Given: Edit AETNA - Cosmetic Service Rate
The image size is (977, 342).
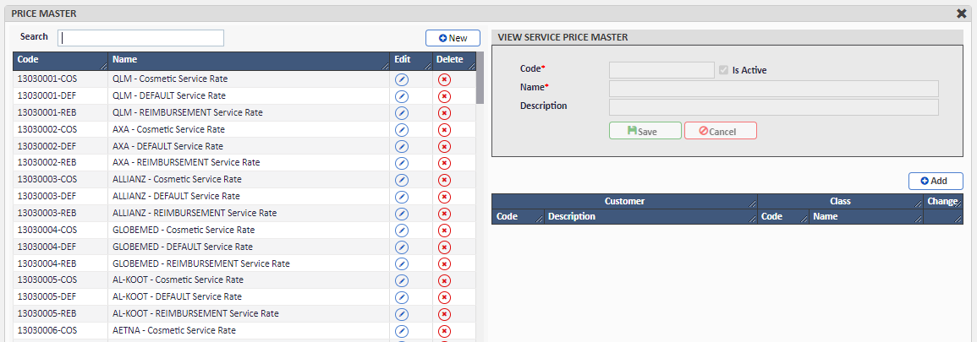Looking at the screenshot, I should tap(402, 331).
